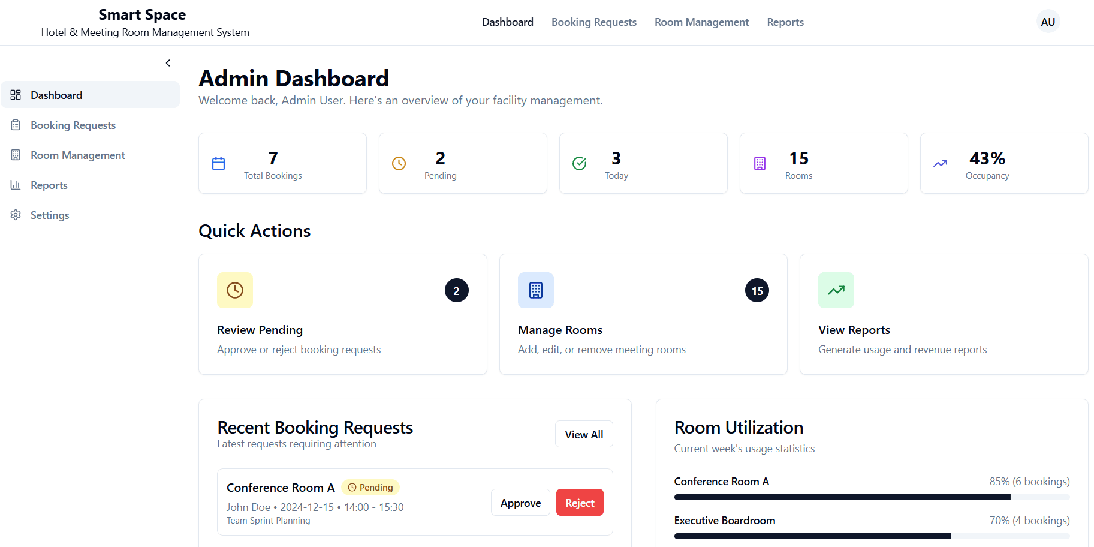Click the clock icon on the Pending card
This screenshot has width=1094, height=547.
click(x=399, y=163)
